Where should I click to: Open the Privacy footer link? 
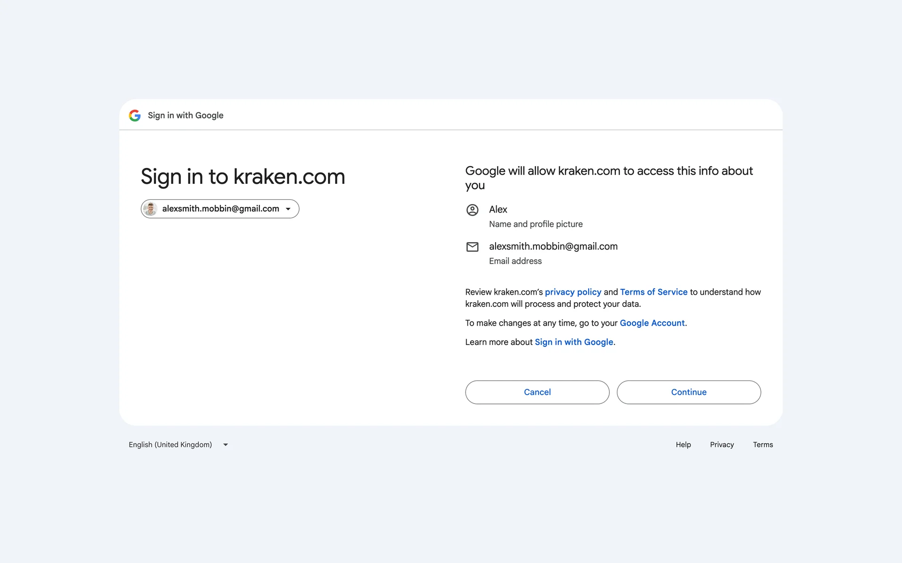(722, 445)
